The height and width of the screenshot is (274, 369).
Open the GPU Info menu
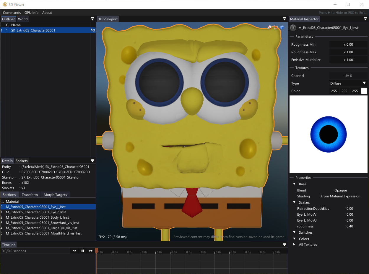(31, 13)
